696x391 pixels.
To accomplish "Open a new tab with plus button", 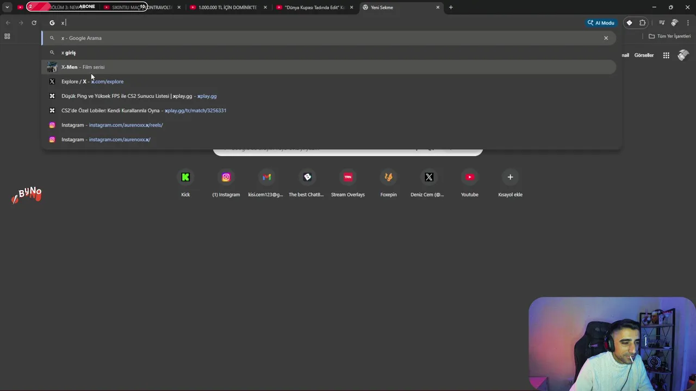I will [x=451, y=7].
